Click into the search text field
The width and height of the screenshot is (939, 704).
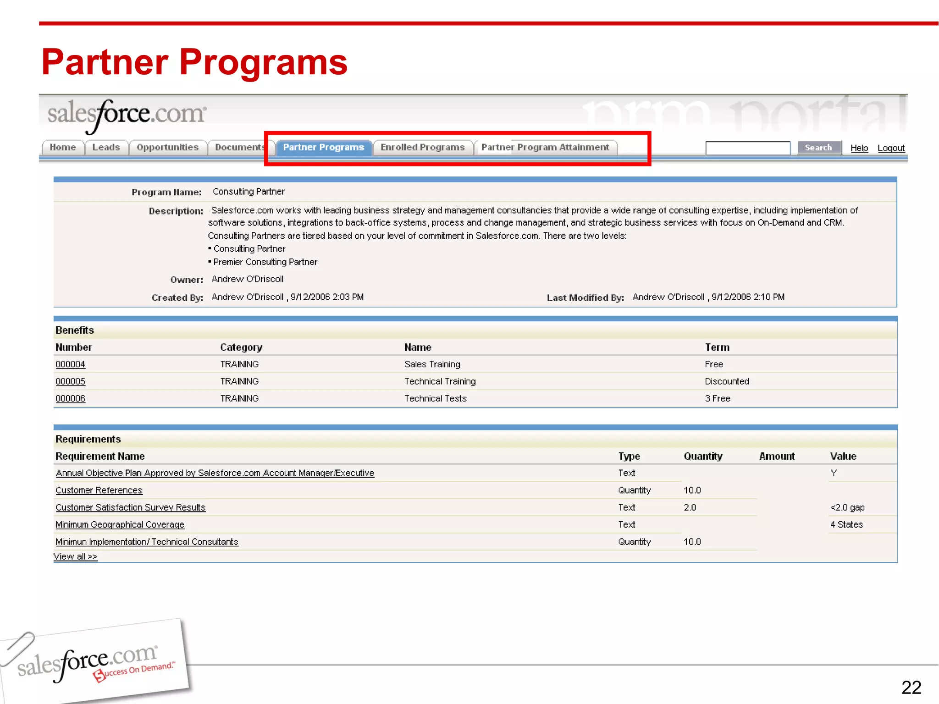coord(748,148)
